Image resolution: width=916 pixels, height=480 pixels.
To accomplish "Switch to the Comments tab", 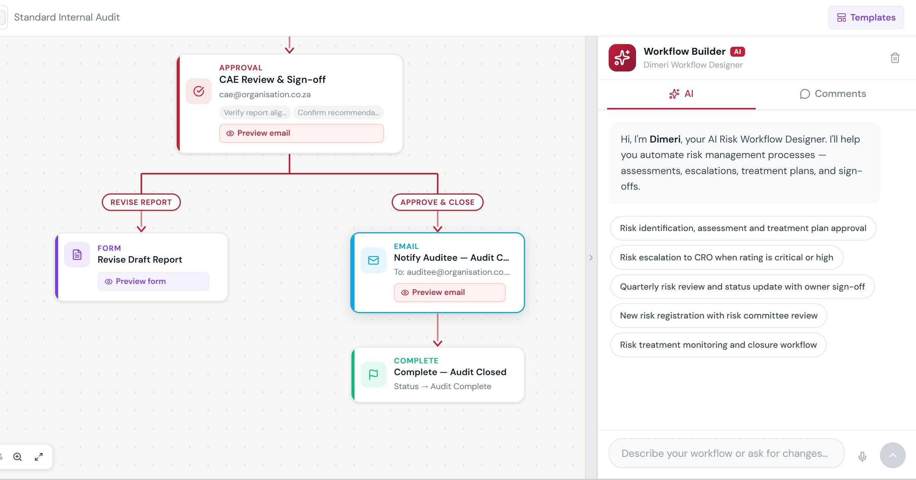I will point(833,94).
